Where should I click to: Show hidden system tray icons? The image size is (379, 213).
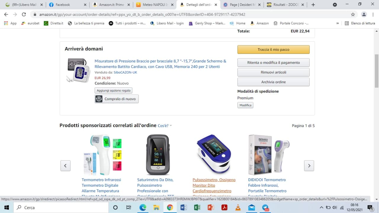pos(321,207)
